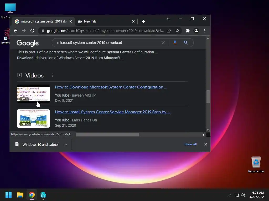Open File Explorer from the taskbar

click(20, 195)
